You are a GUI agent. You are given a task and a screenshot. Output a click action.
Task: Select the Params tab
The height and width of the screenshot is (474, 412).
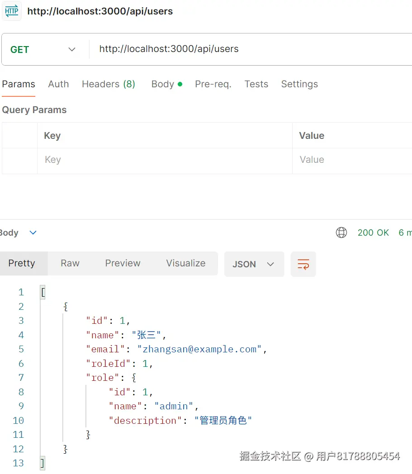pos(19,84)
